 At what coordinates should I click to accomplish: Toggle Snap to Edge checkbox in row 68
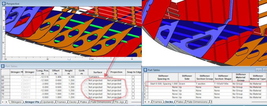click(133, 87)
